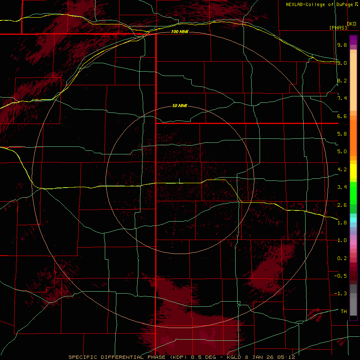Click the 1.0 scale value label
This screenshot has width=360, height=360.
tap(342, 240)
